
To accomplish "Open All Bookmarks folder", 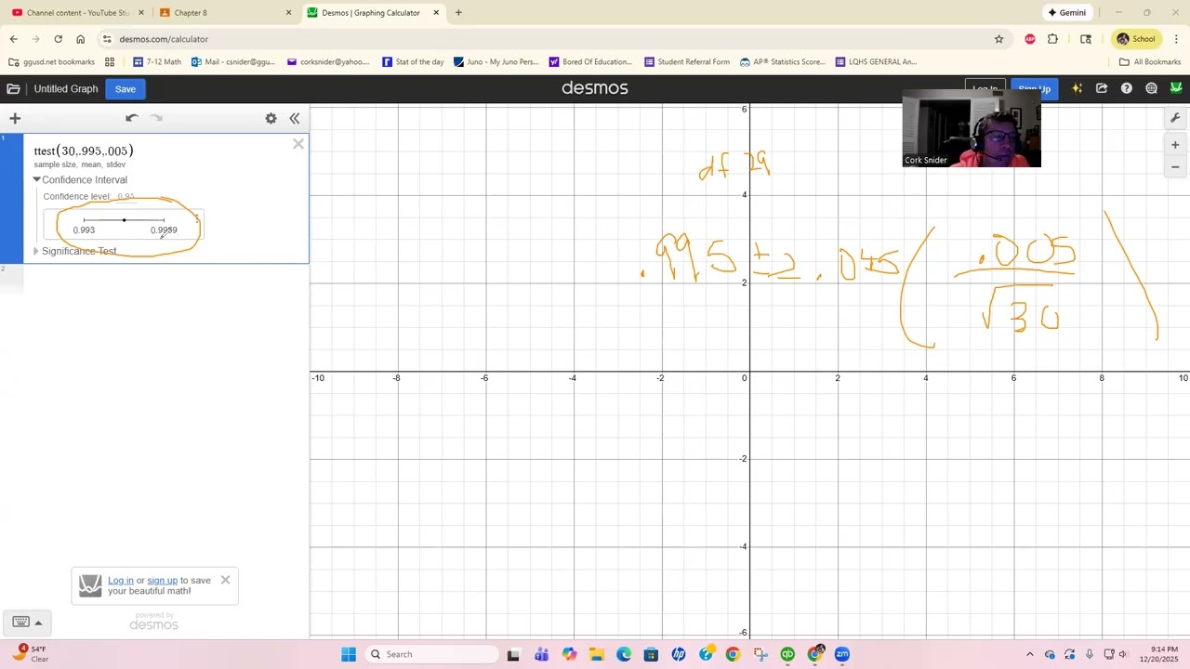I will click(x=1150, y=62).
